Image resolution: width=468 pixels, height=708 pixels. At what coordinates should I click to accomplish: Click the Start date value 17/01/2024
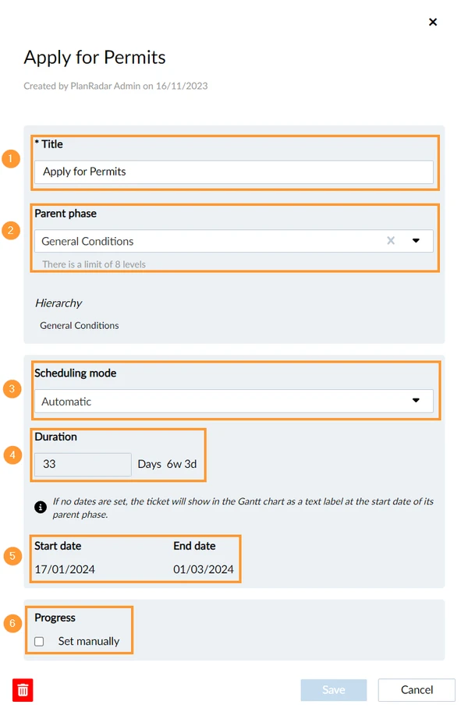point(65,569)
